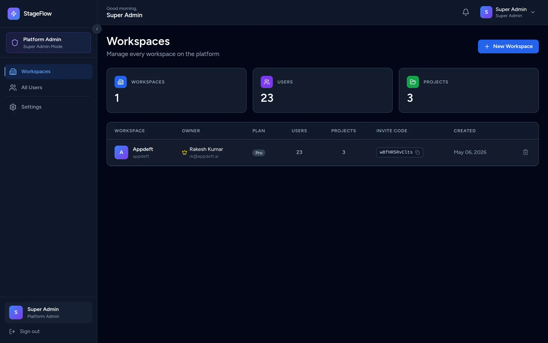Click the PLAN column header
548x343 pixels.
pos(259,131)
